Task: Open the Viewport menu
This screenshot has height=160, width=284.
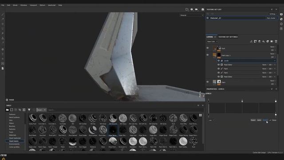Action: [33, 5]
